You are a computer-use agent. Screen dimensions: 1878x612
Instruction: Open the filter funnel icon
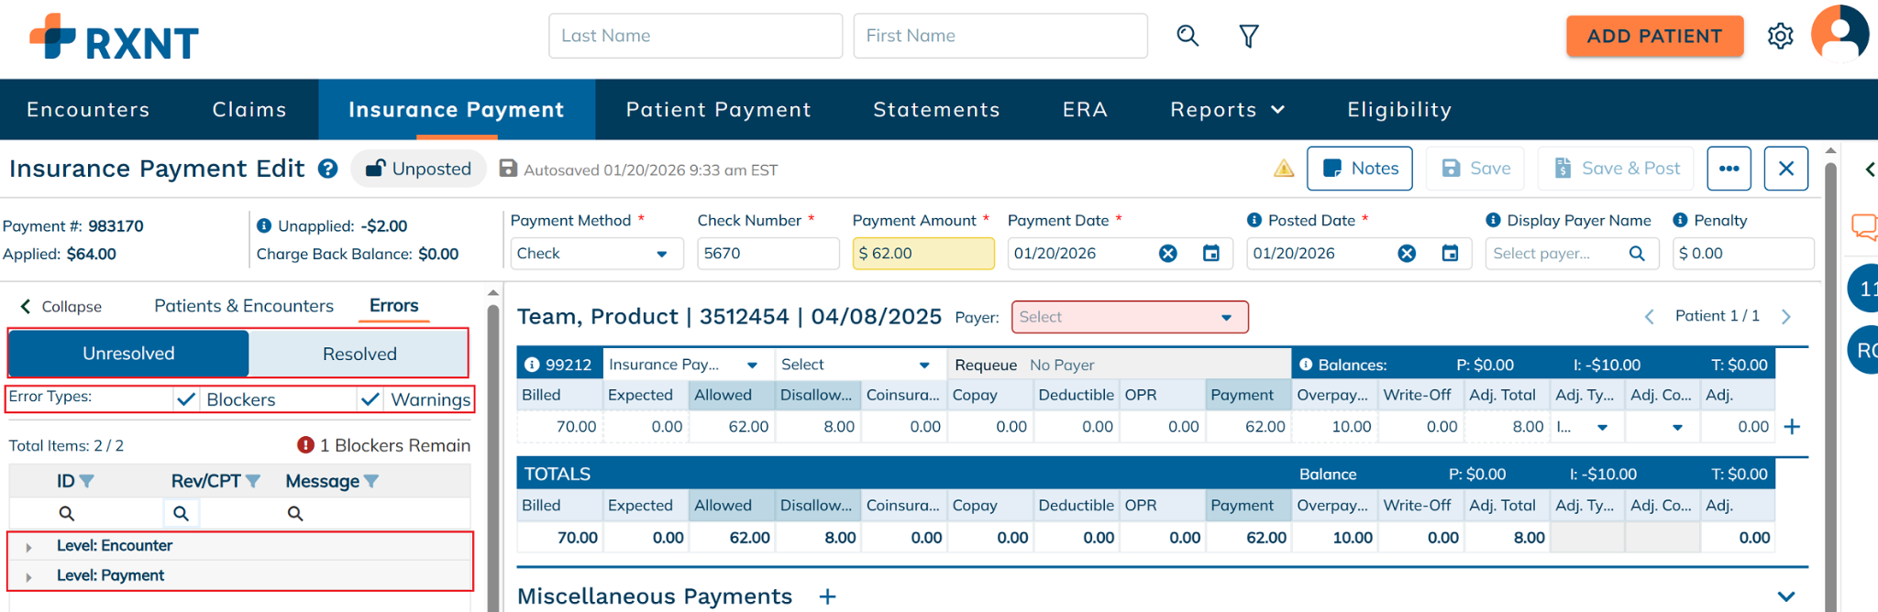pos(1249,36)
